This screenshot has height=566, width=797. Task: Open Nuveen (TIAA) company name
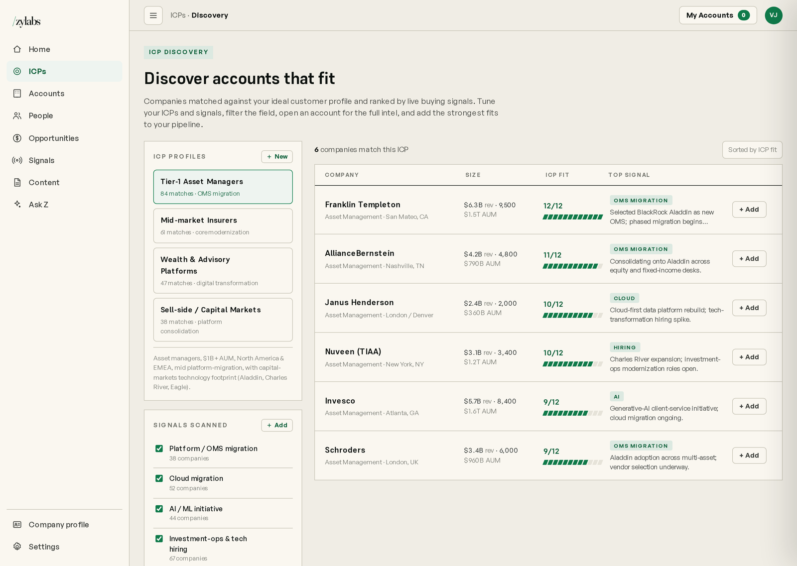[x=353, y=352]
